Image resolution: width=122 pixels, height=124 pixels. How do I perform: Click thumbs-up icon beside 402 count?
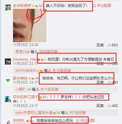coord(110,106)
